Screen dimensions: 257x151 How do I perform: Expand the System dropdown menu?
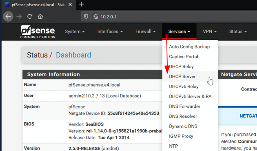click(x=75, y=32)
